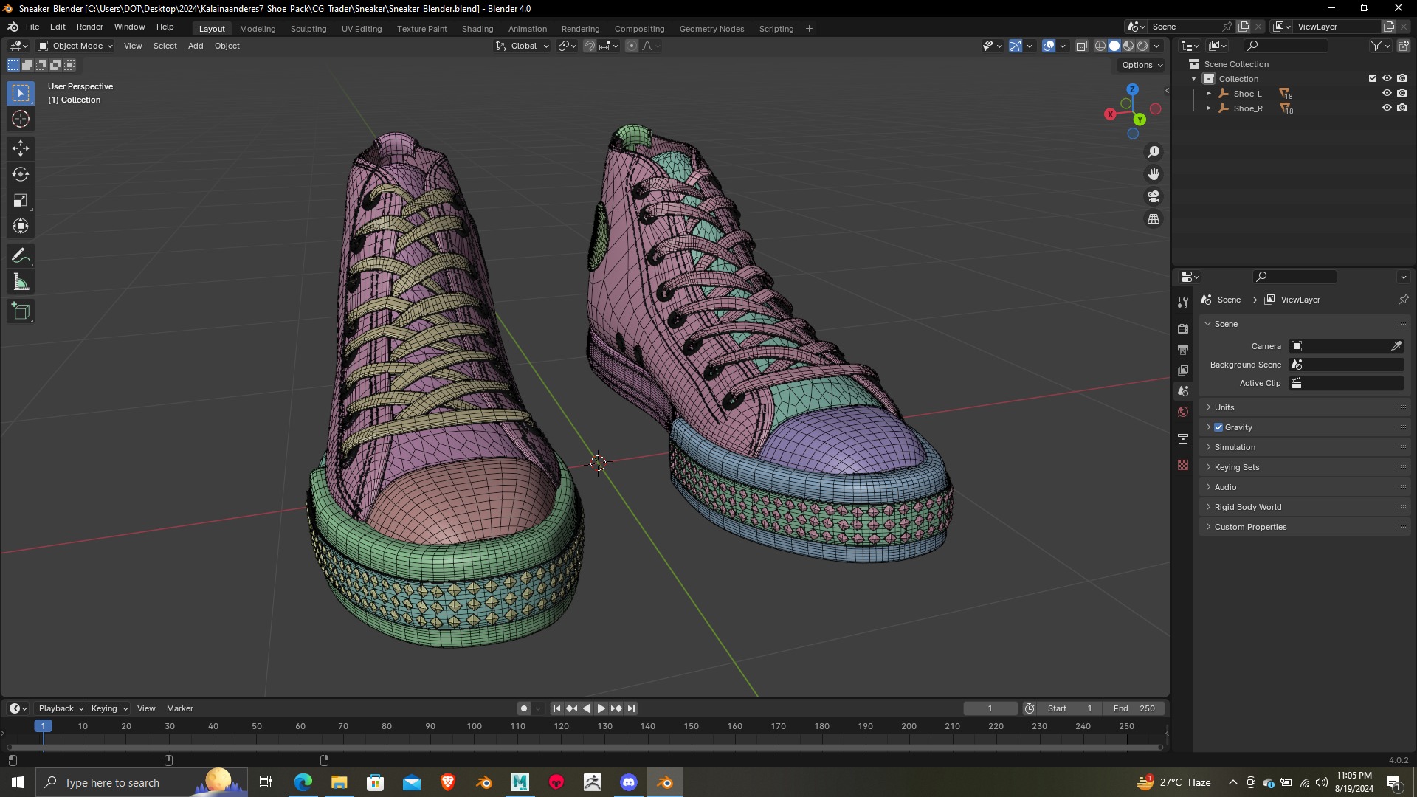This screenshot has height=797, width=1417.
Task: Open the Texture properties tab
Action: (1183, 465)
